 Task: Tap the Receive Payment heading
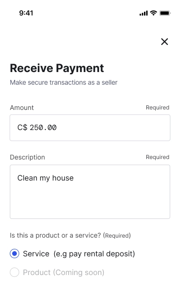[57, 68]
